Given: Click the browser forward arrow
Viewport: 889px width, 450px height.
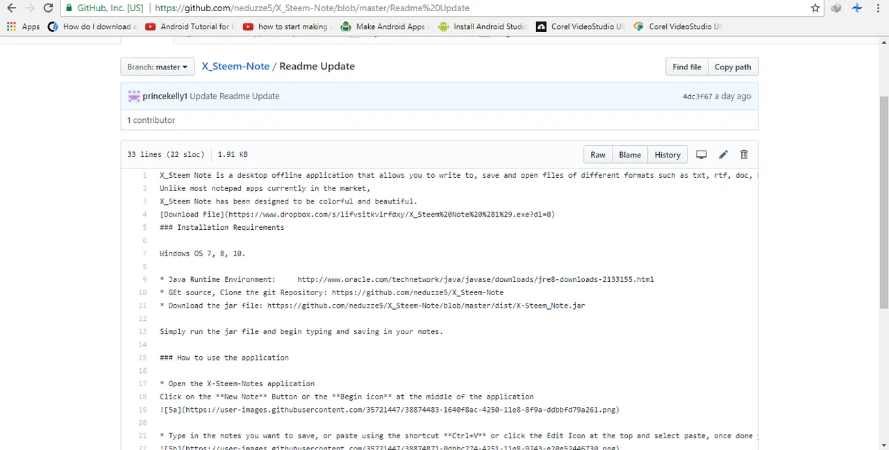Looking at the screenshot, I should click(x=30, y=8).
